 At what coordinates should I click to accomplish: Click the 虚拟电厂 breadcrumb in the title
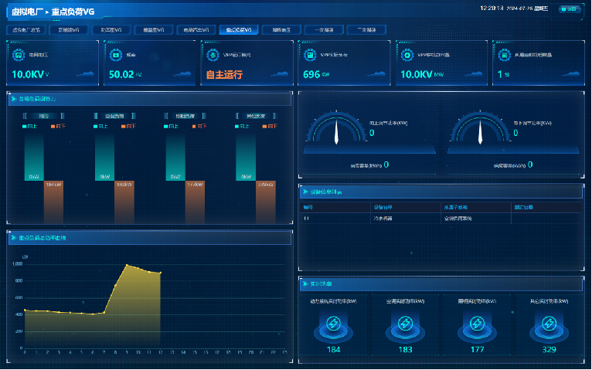click(28, 12)
